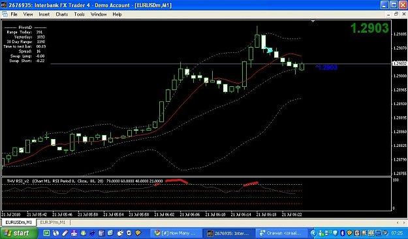Screen dimensions: 408x239
Task: Restore the inner chart window
Action: [396, 14]
